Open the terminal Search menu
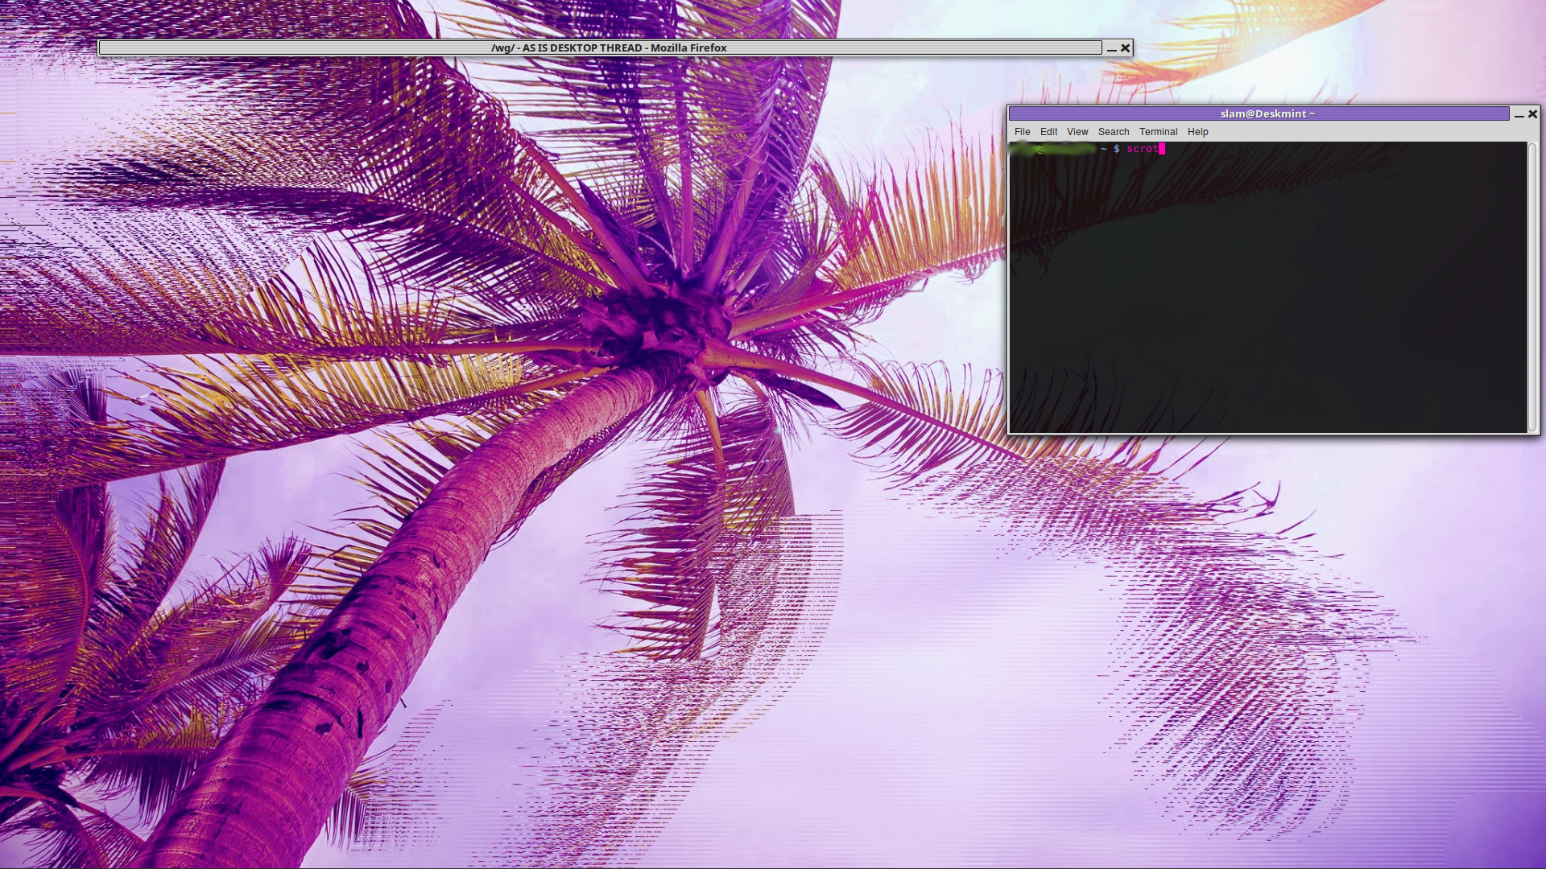Screen dimensions: 1546x869 pyautogui.click(x=1114, y=132)
